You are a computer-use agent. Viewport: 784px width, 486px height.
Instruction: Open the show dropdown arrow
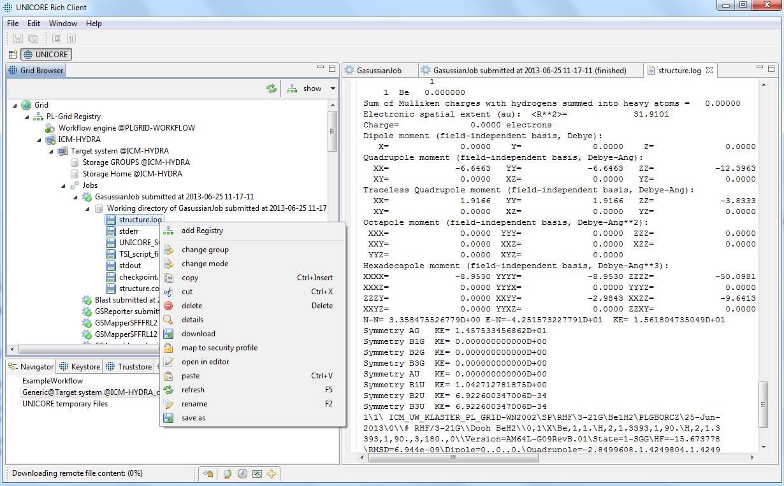pos(333,89)
